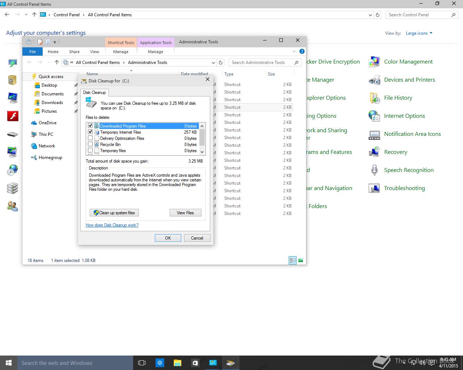The image size is (463, 370).
Task: Expand Control Panel address bar history dropdown
Action: (x=370, y=15)
